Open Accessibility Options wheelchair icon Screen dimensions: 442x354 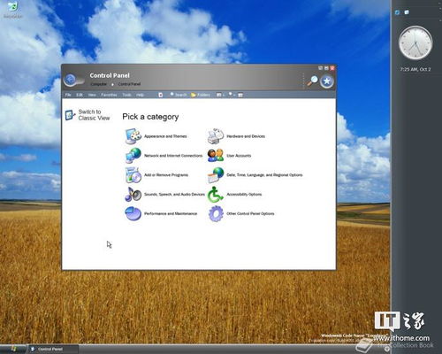tap(216, 194)
